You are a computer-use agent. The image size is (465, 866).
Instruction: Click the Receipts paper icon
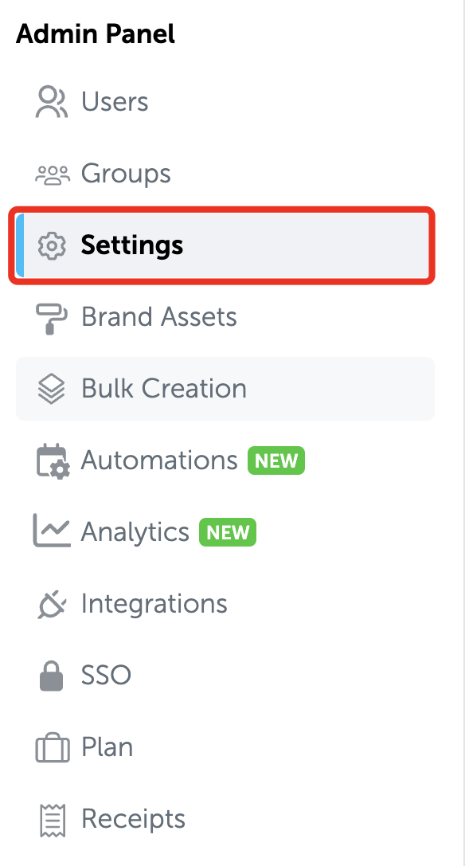click(53, 820)
